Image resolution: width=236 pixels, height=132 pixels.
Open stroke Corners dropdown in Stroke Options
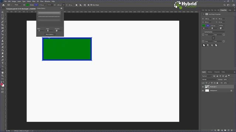coord(59,31)
